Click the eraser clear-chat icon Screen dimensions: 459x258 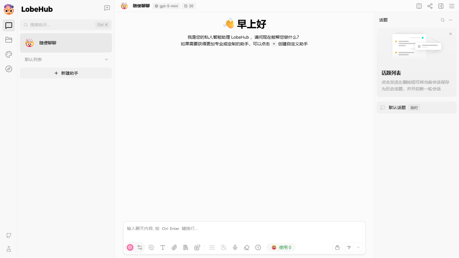click(x=247, y=247)
